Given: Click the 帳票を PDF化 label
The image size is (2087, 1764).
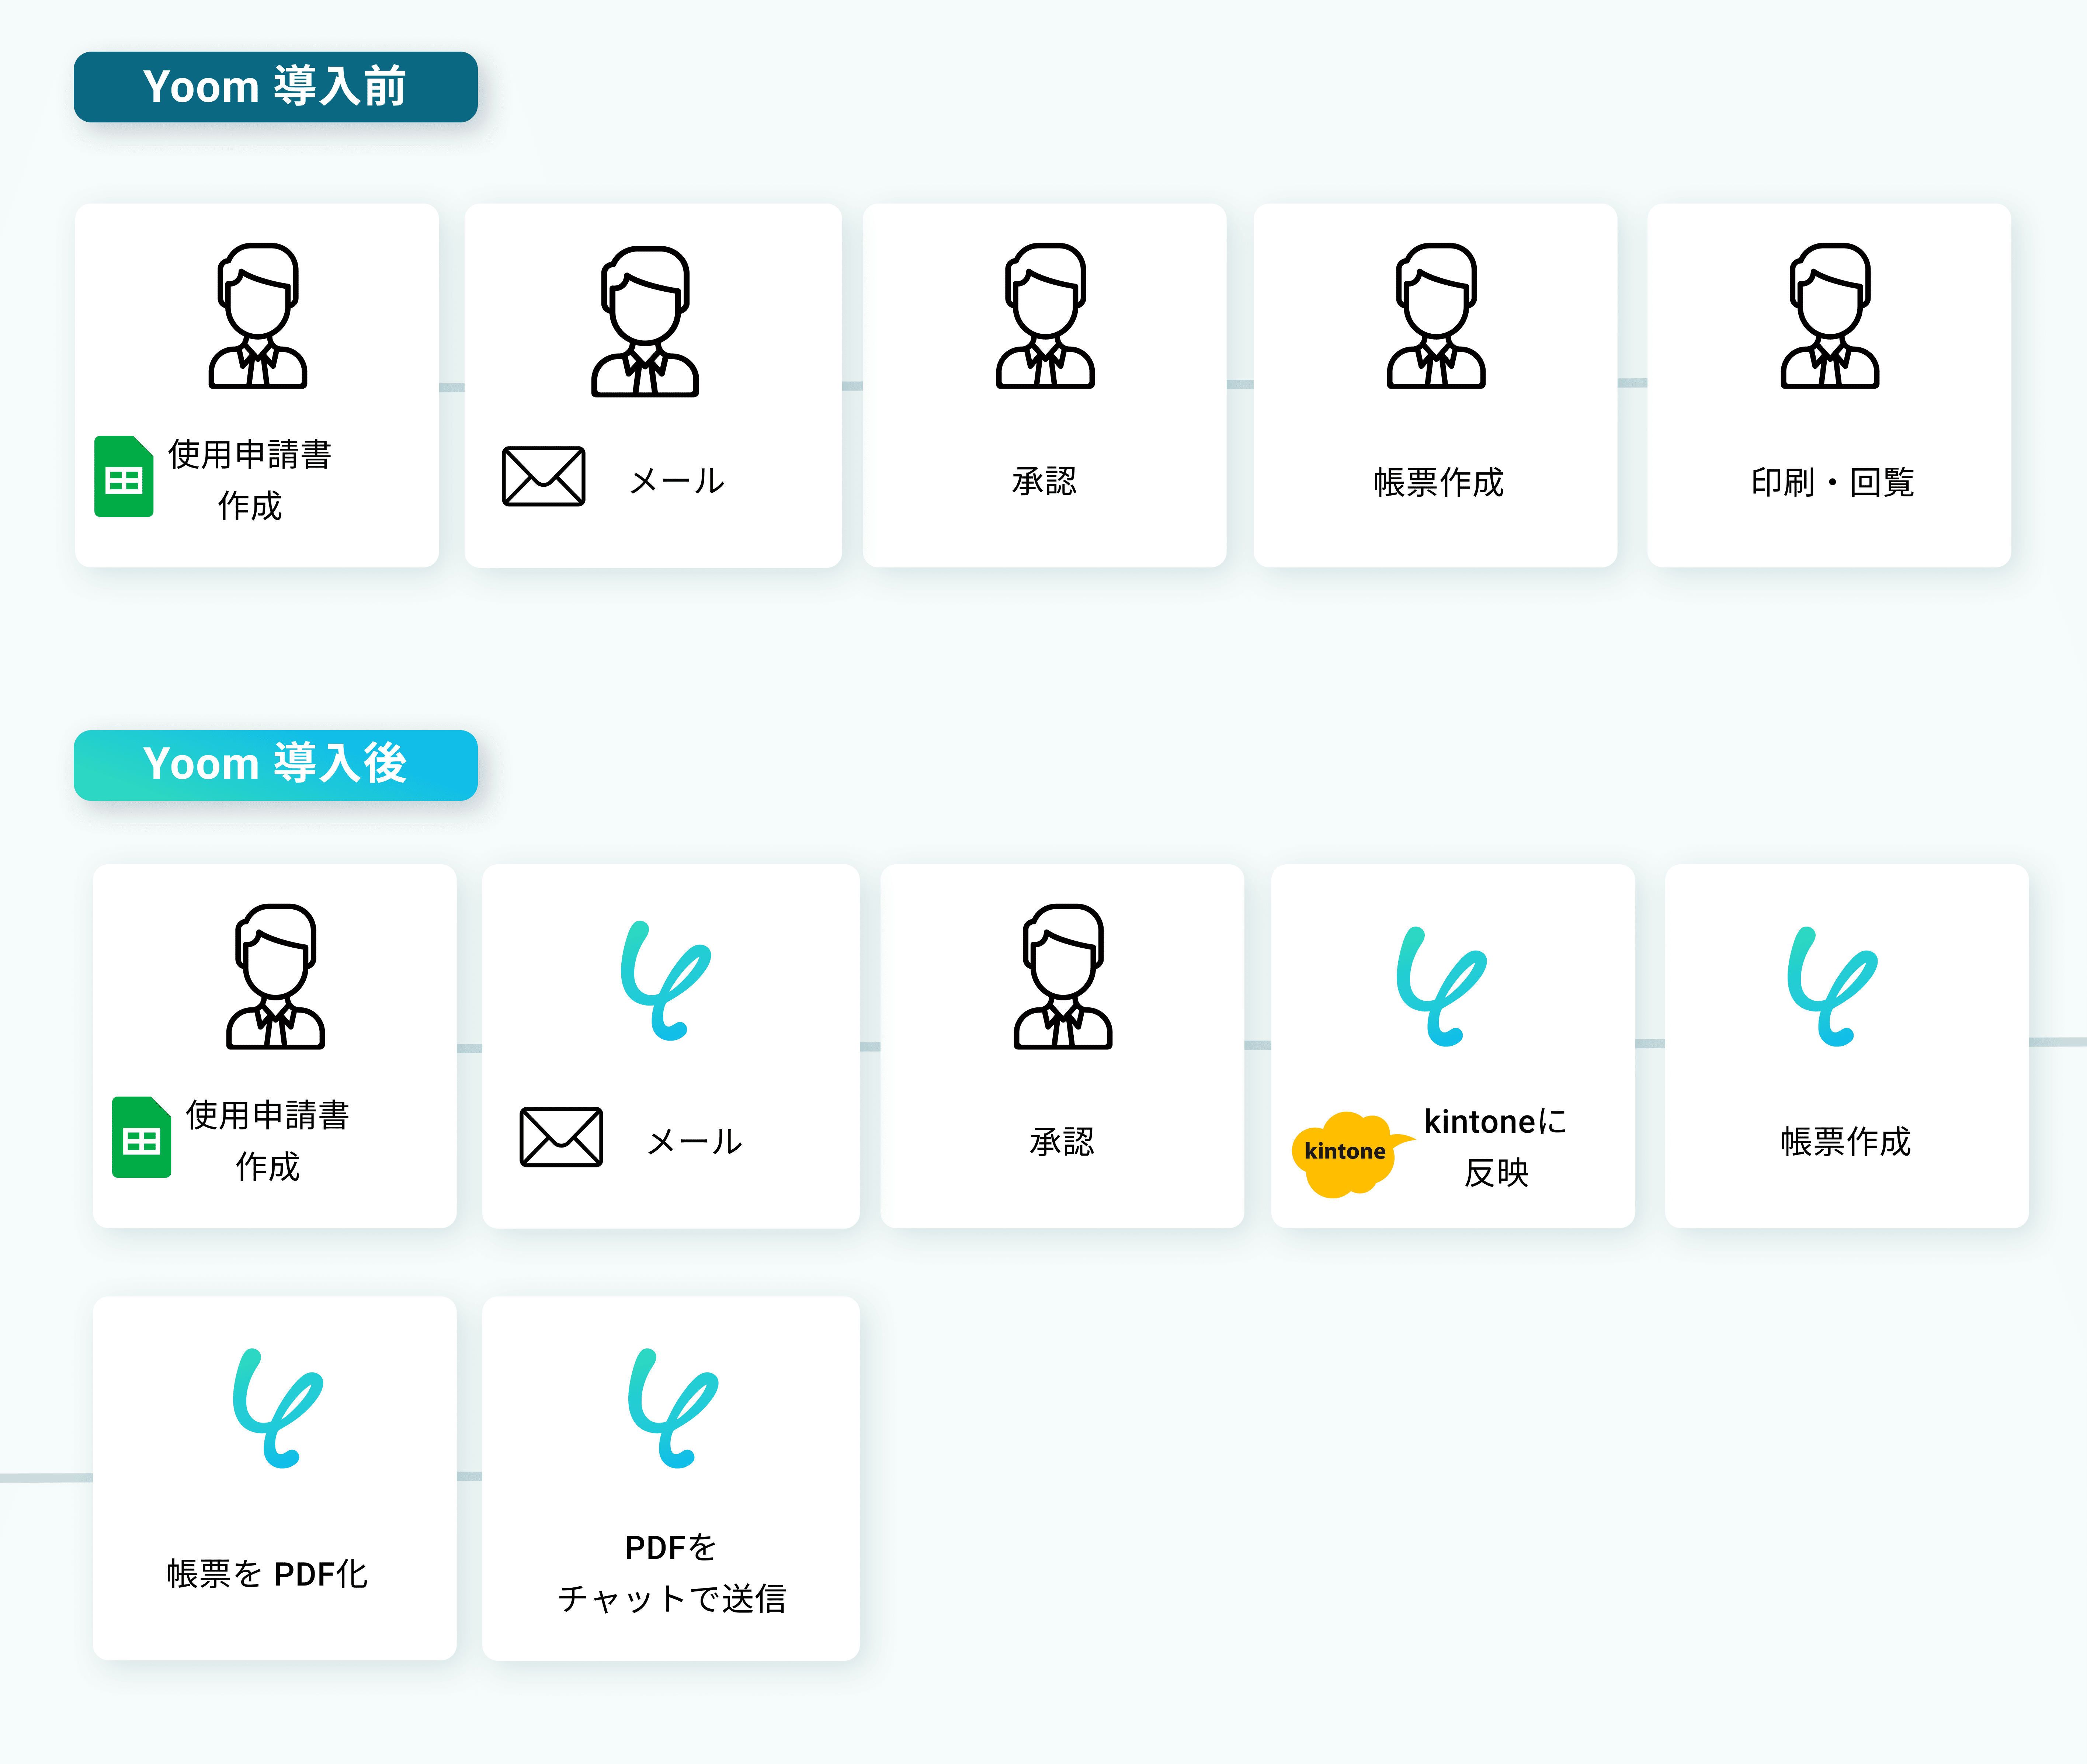Looking at the screenshot, I should [267, 1574].
